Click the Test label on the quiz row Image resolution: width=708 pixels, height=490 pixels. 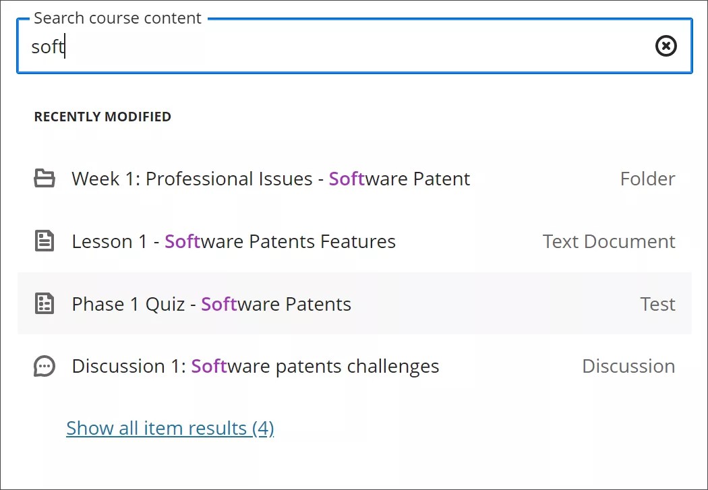pos(657,304)
